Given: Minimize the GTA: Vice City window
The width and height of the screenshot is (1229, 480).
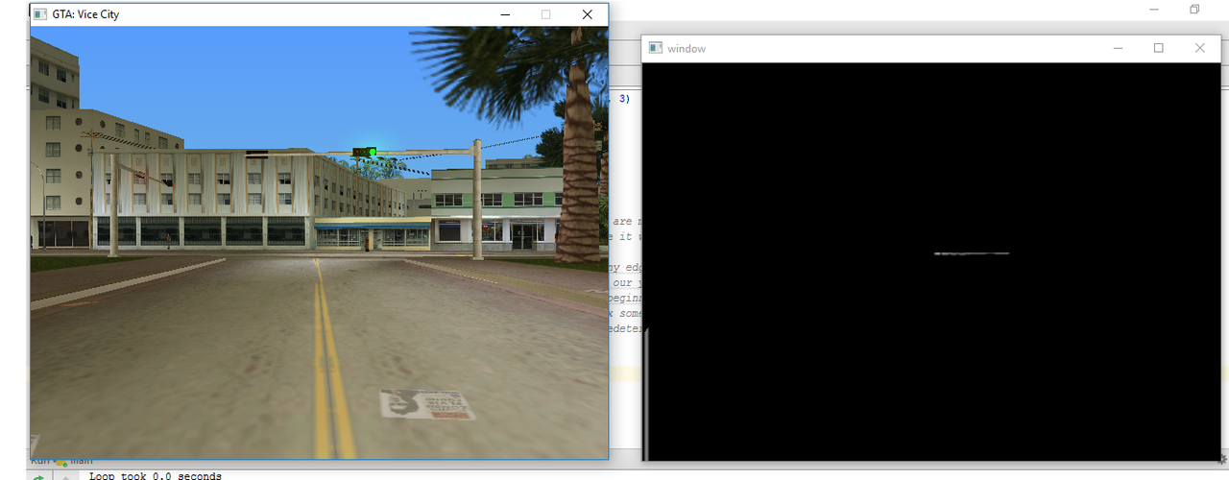Looking at the screenshot, I should pyautogui.click(x=504, y=14).
